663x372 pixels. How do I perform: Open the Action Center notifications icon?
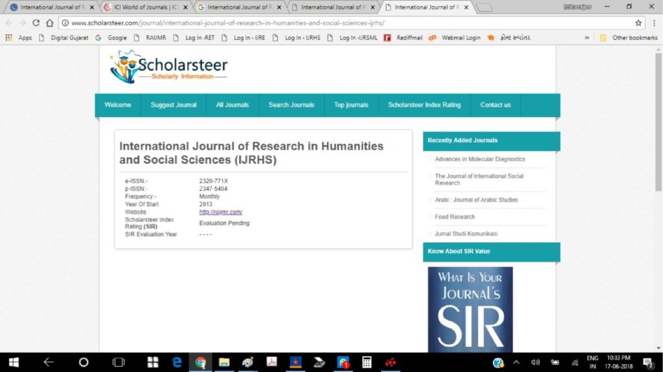pyautogui.click(x=647, y=362)
